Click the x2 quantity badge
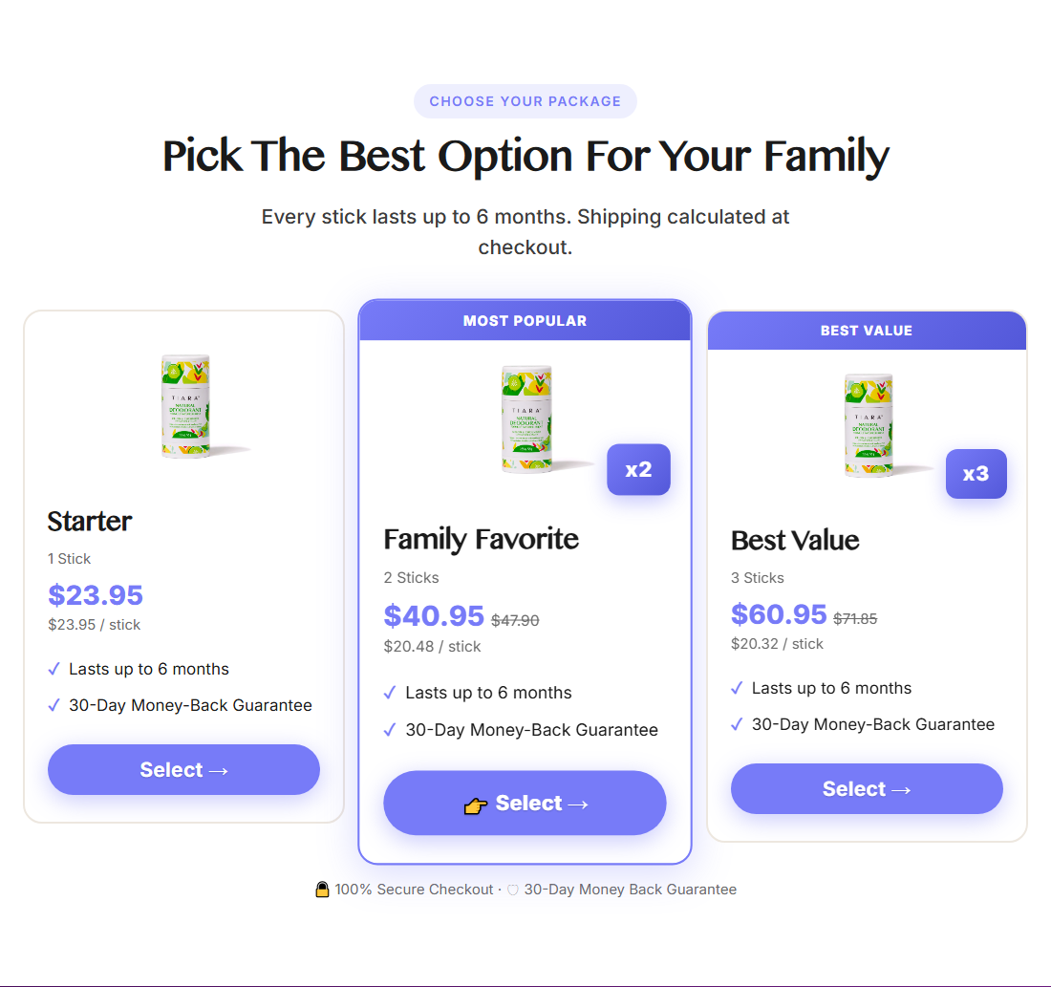Screen dimensions: 1051x987 (x=638, y=469)
